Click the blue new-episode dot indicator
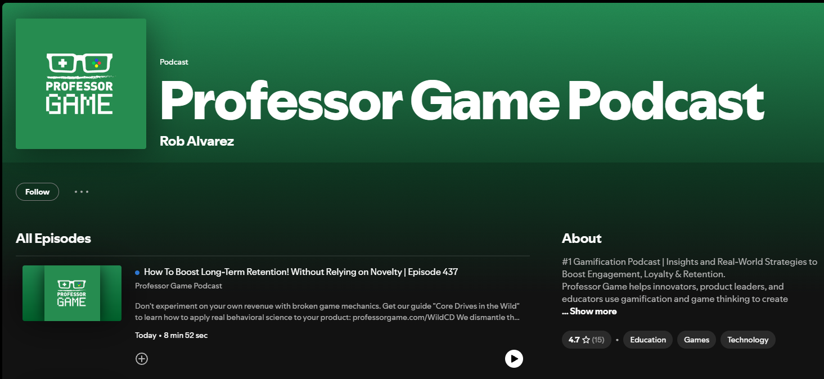This screenshot has width=824, height=379. tap(137, 273)
